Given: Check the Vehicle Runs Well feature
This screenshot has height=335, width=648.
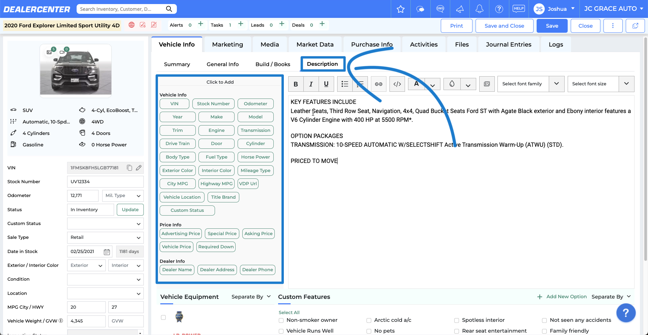Looking at the screenshot, I should [x=281, y=331].
